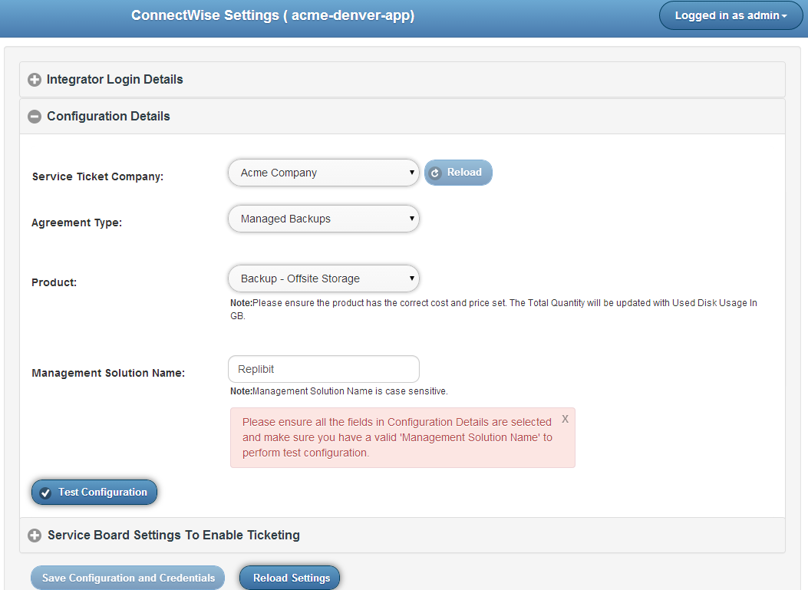Click the 'Service Ticket Company:' label
808x590 pixels.
click(x=98, y=176)
